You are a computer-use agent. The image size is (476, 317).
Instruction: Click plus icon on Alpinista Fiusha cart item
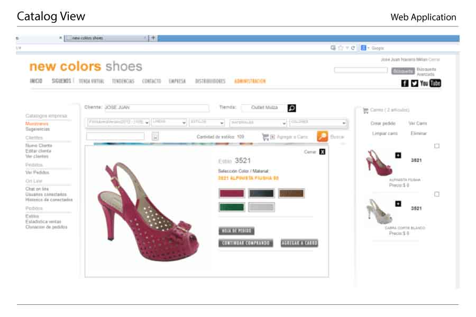pyautogui.click(x=398, y=155)
